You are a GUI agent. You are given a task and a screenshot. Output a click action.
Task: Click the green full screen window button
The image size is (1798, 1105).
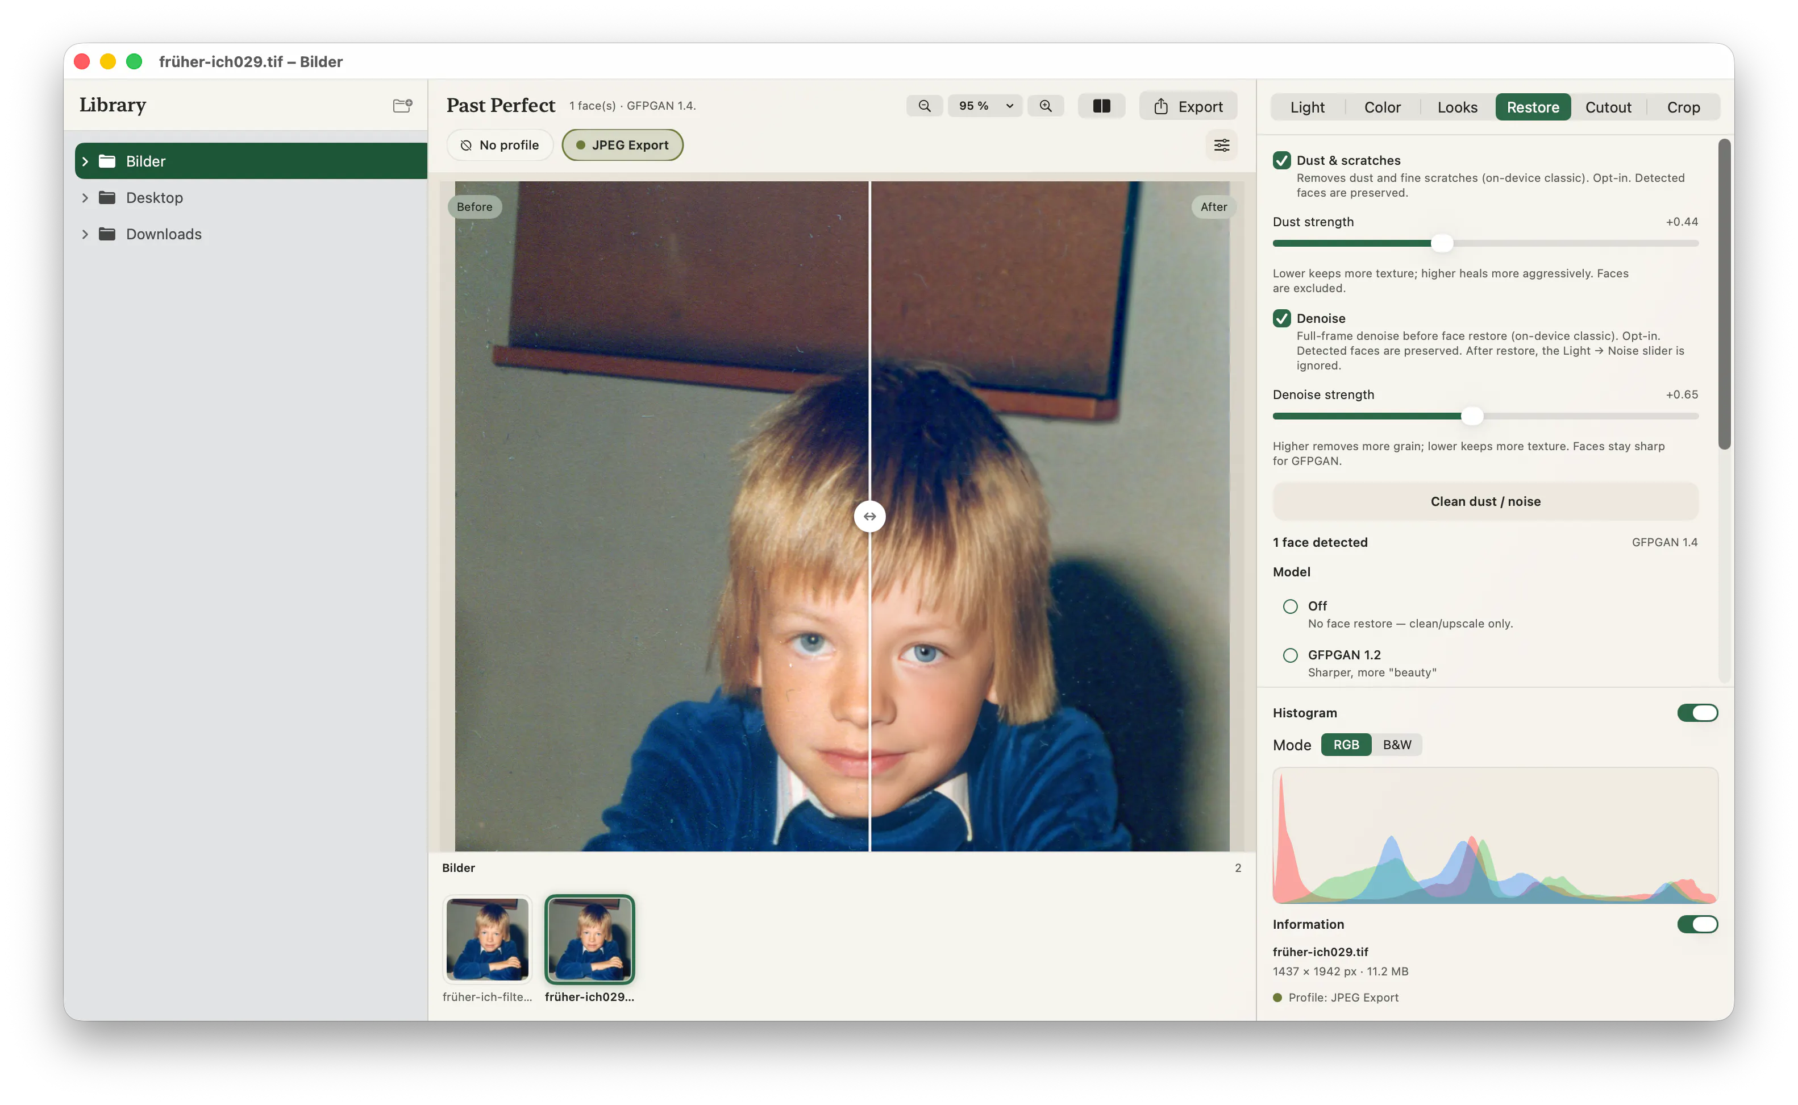pos(135,61)
